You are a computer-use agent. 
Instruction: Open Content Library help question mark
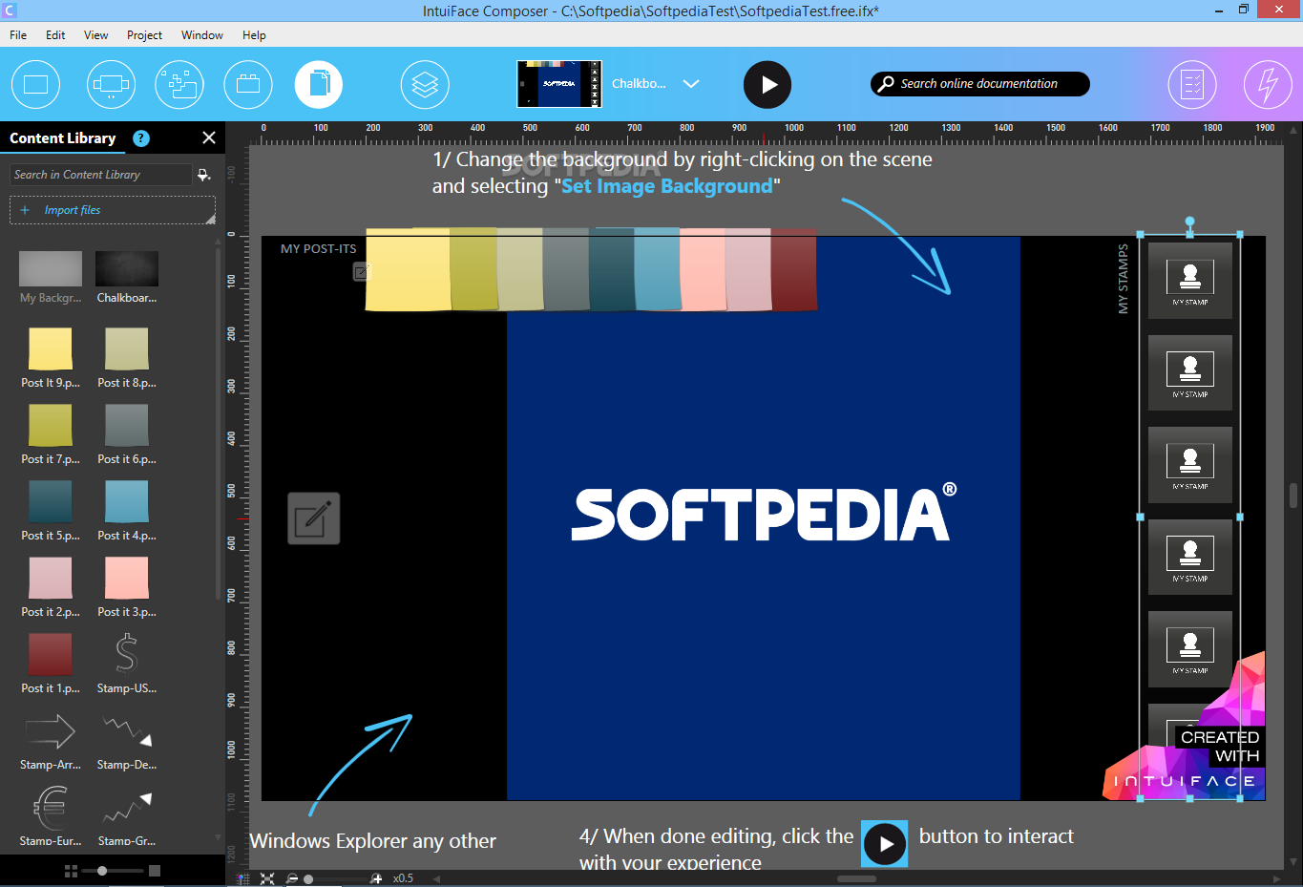coord(141,137)
